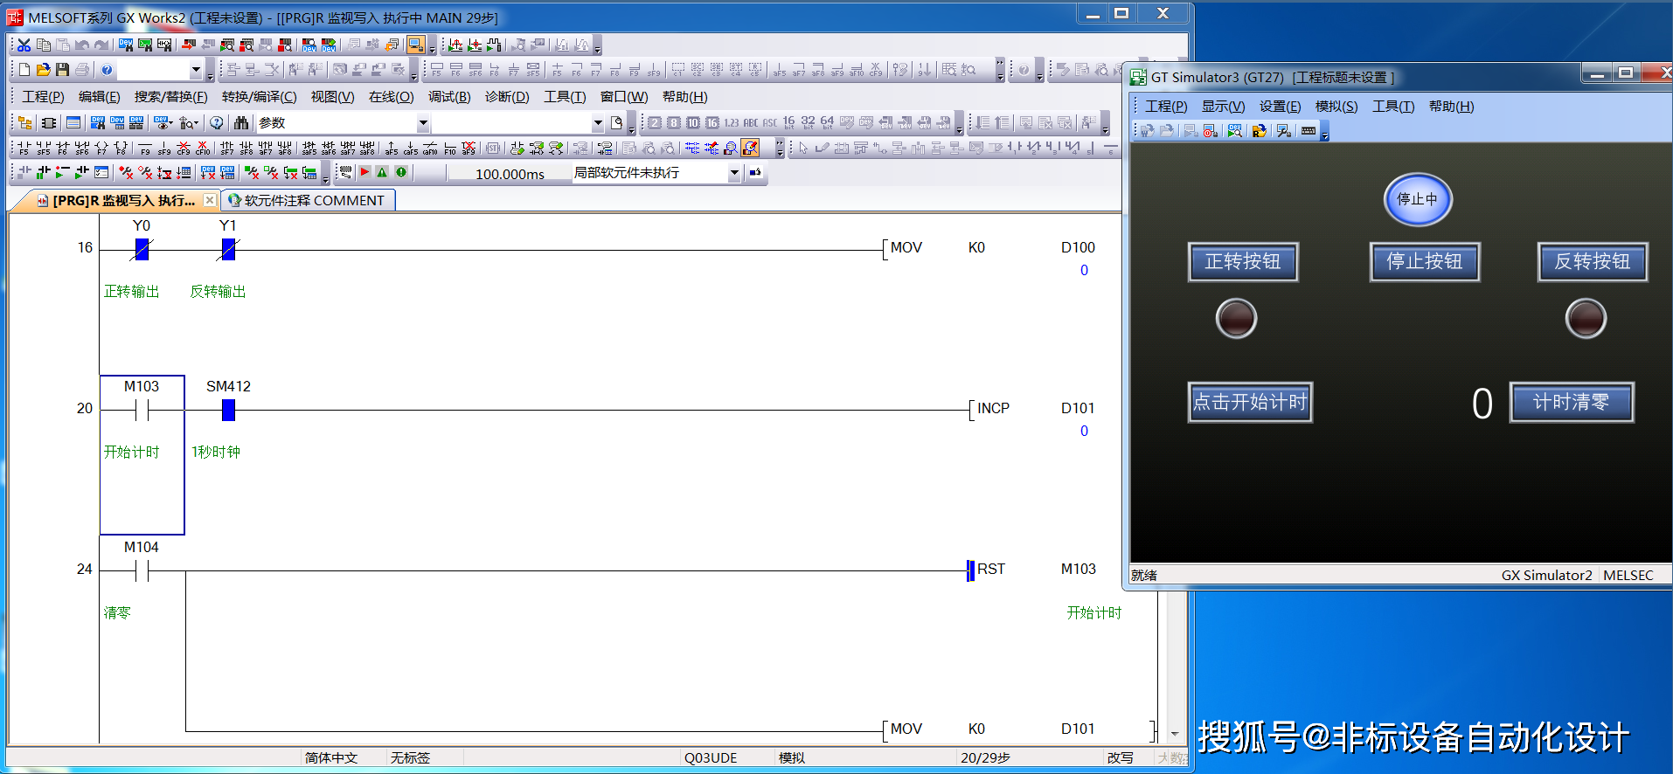Image resolution: width=1673 pixels, height=774 pixels.
Task: Click the highlighted monitor write mode icon
Action: click(x=750, y=148)
